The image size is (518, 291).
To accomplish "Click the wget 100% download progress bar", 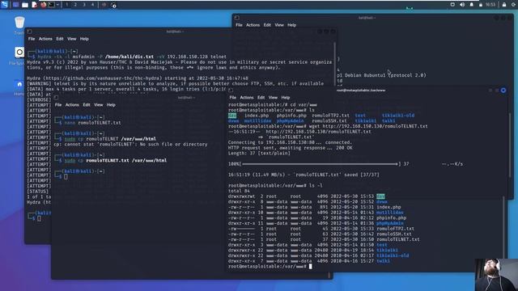I will (x=320, y=163).
